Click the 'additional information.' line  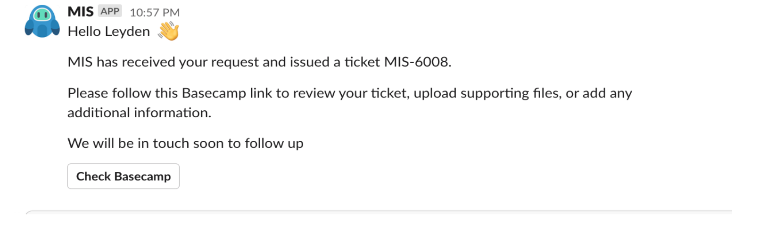(140, 113)
